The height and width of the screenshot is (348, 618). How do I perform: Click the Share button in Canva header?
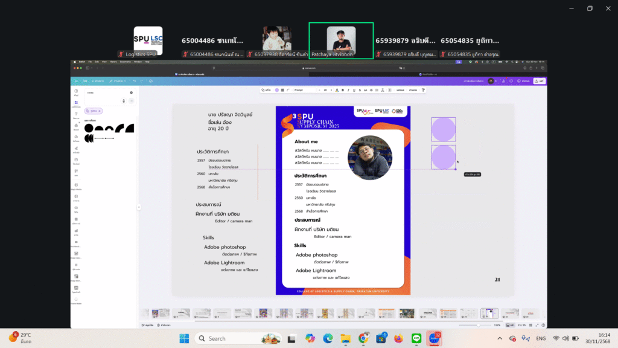coord(539,80)
